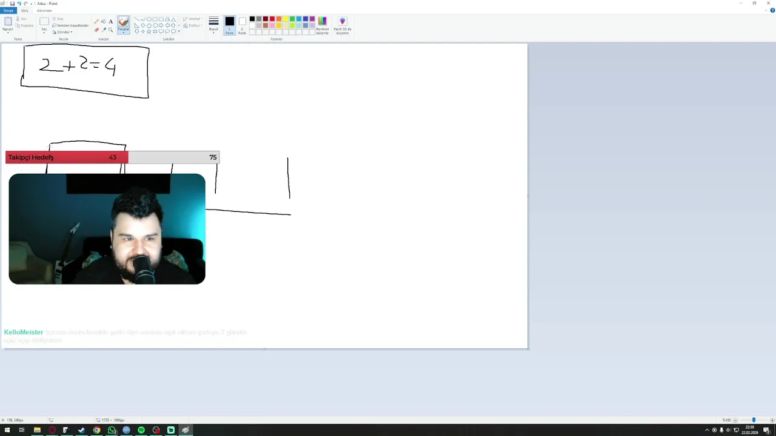Screen dimensions: 776x436
Task: Switch to the Görünüm tab
Action: pyautogui.click(x=44, y=11)
